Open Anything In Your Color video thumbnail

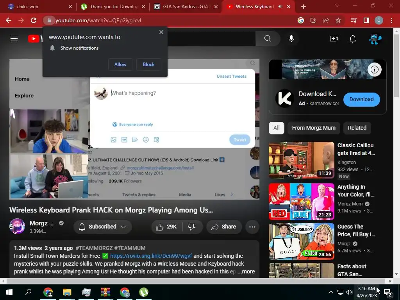(x=301, y=202)
